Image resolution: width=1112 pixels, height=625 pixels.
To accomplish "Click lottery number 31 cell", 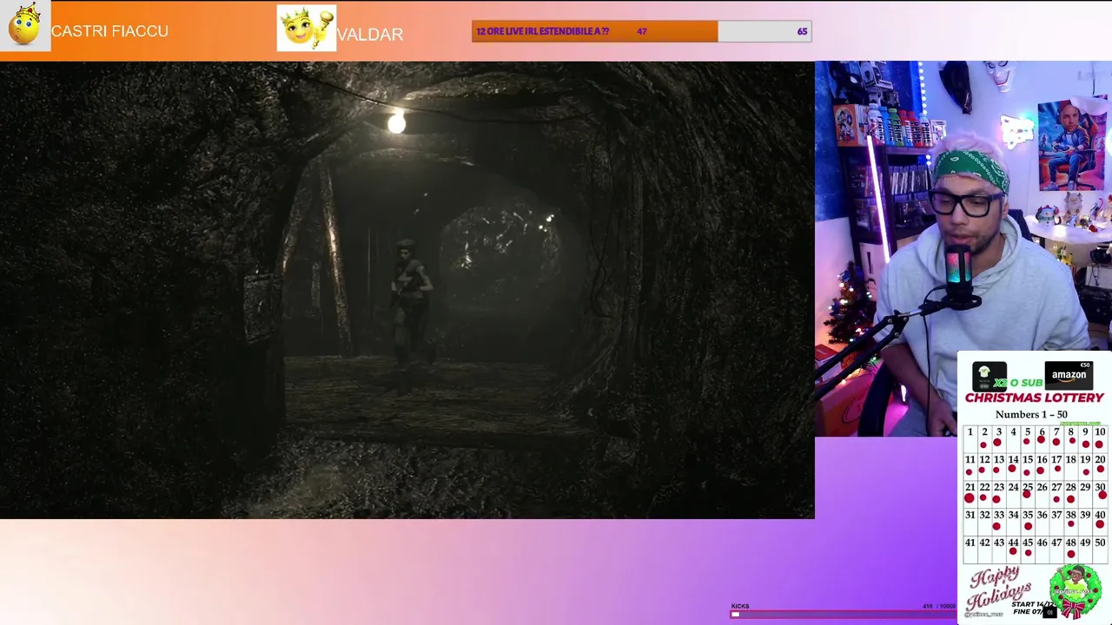I will 970,522.
